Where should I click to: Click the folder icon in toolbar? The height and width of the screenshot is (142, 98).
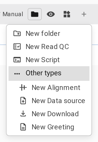point(35,14)
